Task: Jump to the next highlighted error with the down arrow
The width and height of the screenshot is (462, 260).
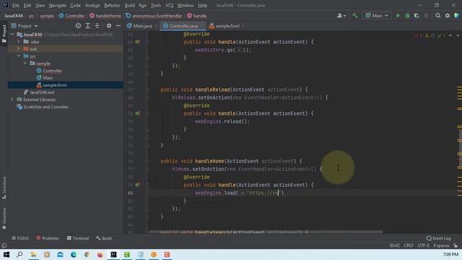Action: point(458,35)
